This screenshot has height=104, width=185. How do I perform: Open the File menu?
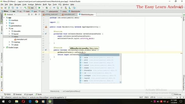[2, 4]
